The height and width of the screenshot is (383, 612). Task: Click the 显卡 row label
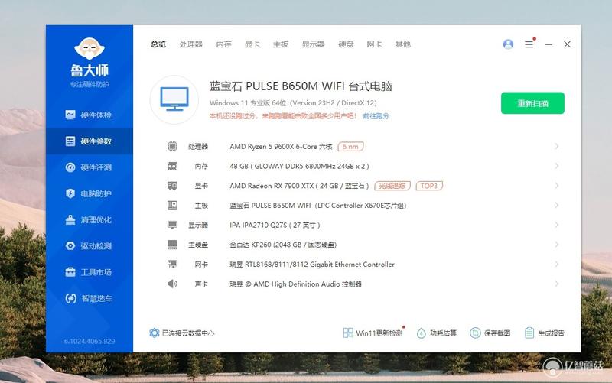201,186
